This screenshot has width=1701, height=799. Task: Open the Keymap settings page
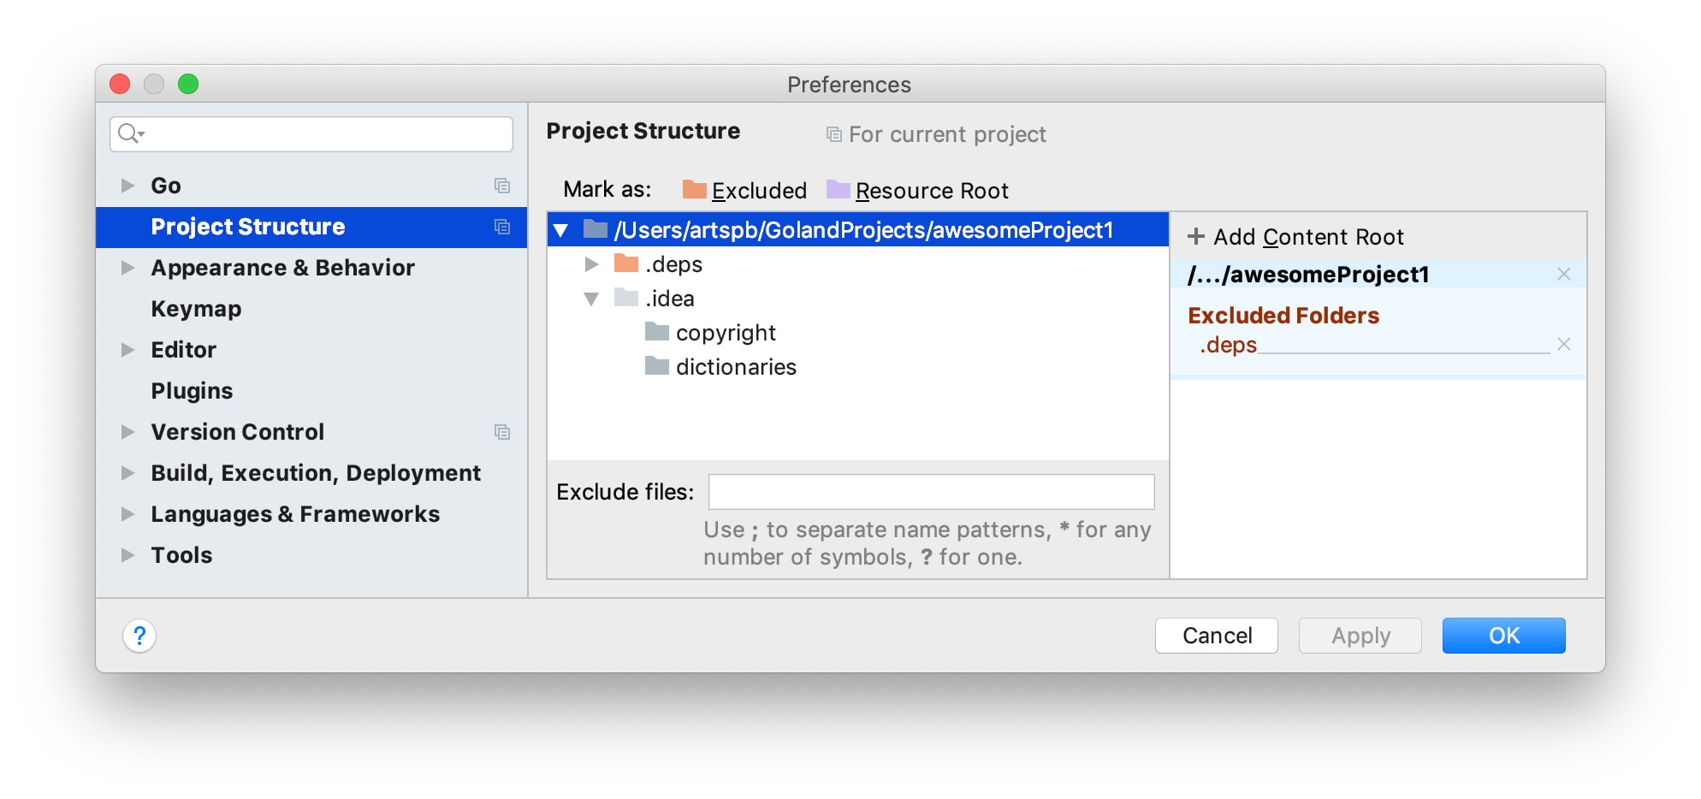(196, 309)
